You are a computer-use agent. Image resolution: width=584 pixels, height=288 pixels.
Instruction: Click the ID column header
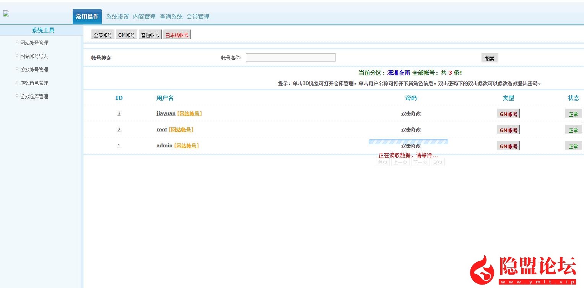119,98
